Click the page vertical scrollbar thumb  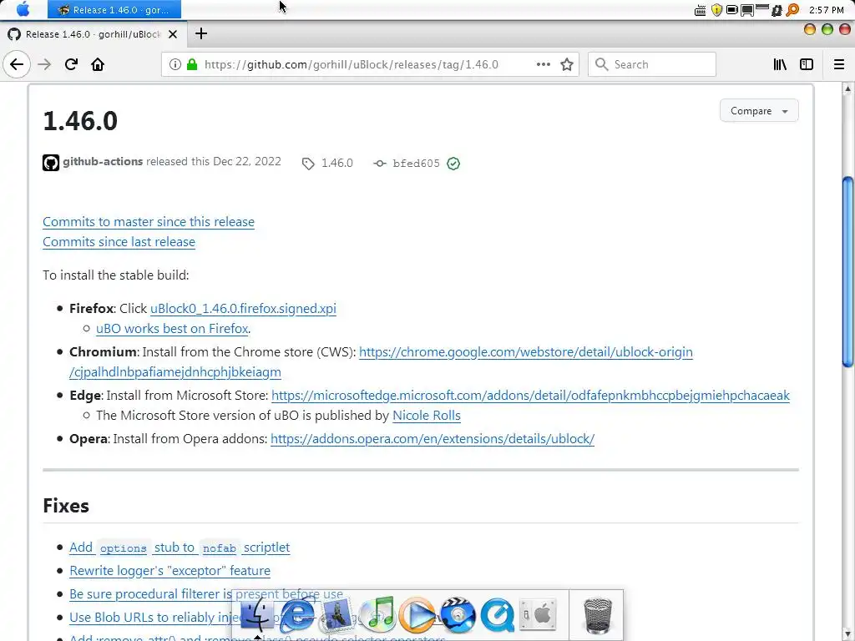[x=847, y=271]
